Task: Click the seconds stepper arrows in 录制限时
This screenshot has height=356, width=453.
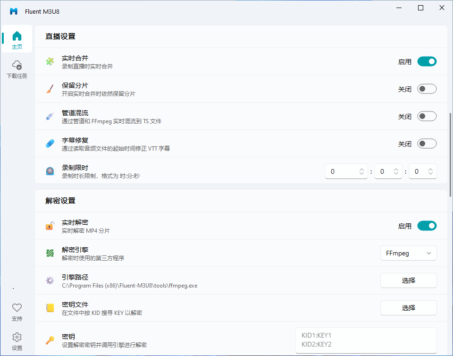Action: [x=430, y=171]
